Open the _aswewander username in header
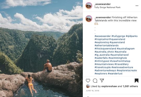Screen dimensions: 141x97 [103, 4]
